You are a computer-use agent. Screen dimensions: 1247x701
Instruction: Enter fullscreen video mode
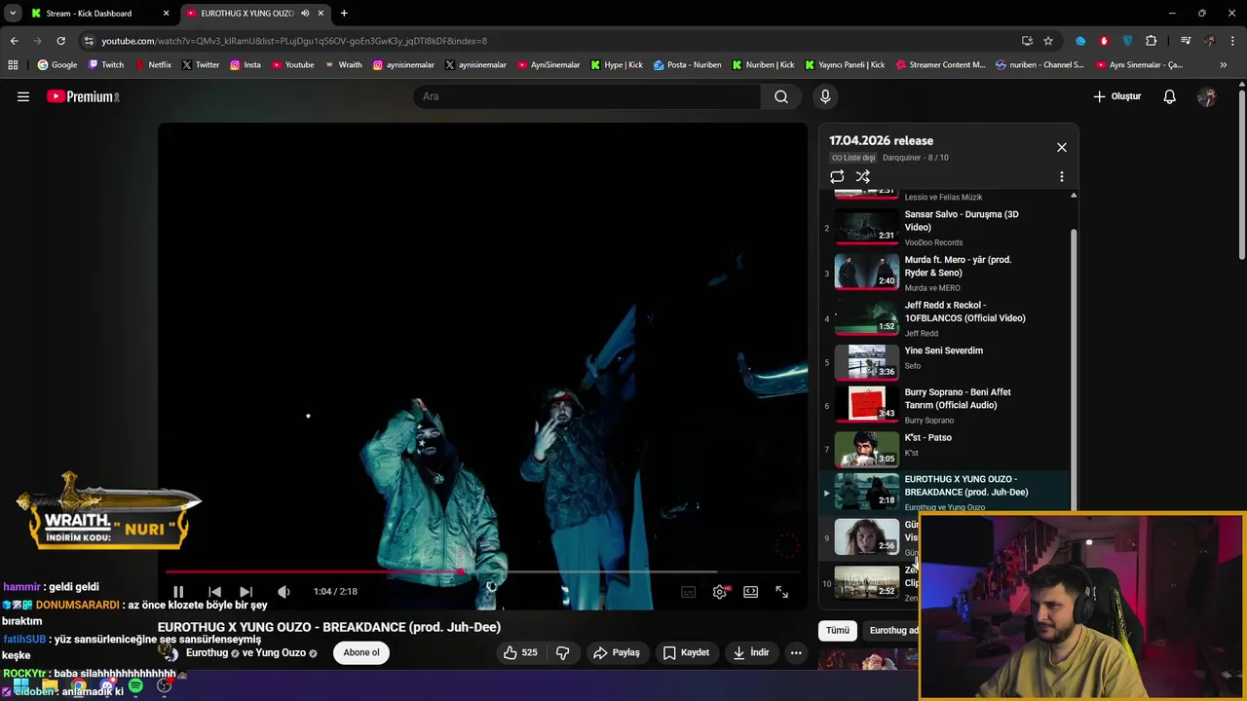(781, 592)
